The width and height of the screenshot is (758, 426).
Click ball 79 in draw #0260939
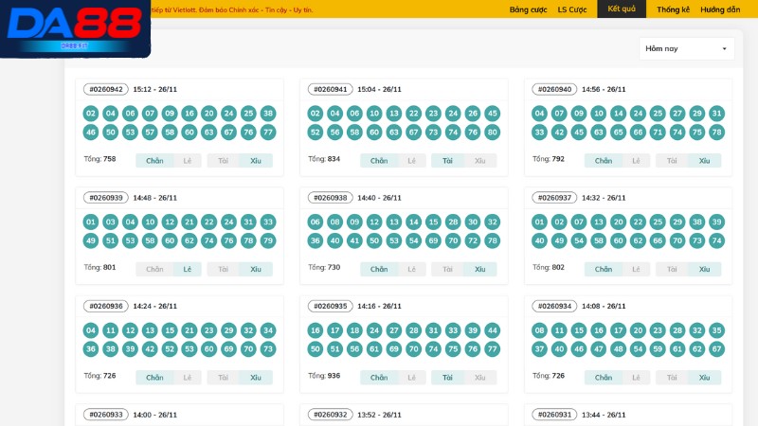click(268, 241)
